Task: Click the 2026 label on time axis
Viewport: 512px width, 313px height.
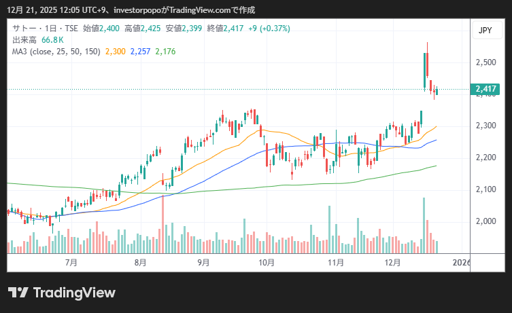Action: click(461, 262)
